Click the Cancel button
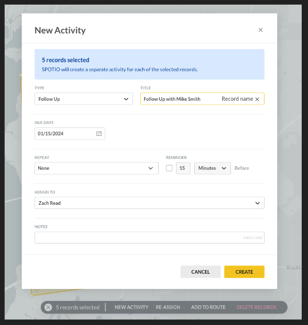This screenshot has height=325, width=308. (x=200, y=272)
